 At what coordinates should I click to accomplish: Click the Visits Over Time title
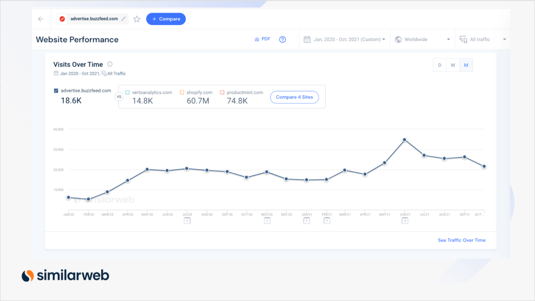(78, 64)
